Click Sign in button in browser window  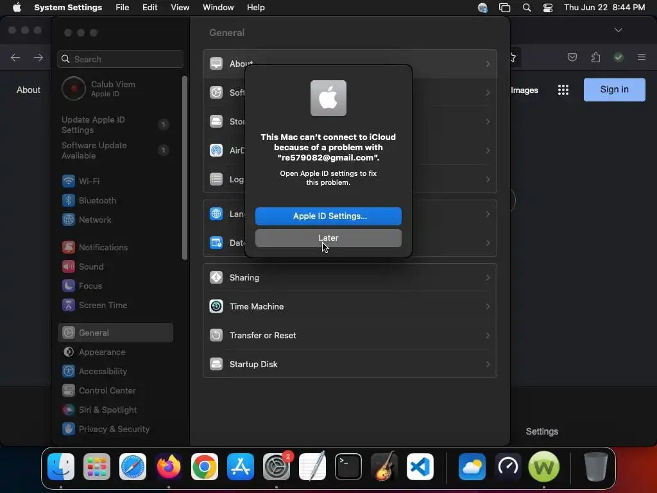(614, 89)
